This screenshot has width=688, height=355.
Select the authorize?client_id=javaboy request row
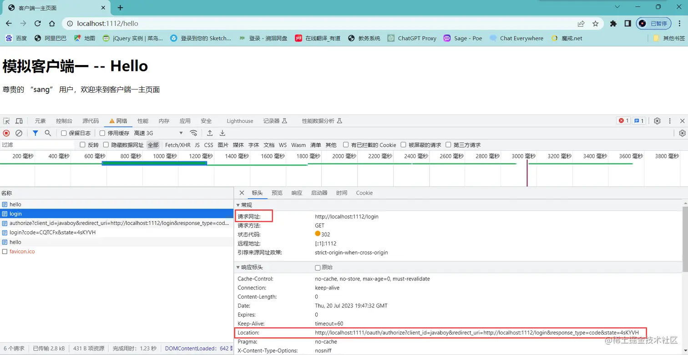[x=116, y=223]
